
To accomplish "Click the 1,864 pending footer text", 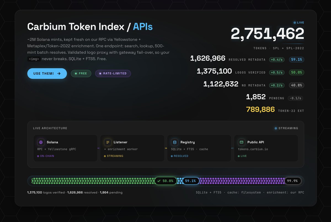I will pos(111,193).
